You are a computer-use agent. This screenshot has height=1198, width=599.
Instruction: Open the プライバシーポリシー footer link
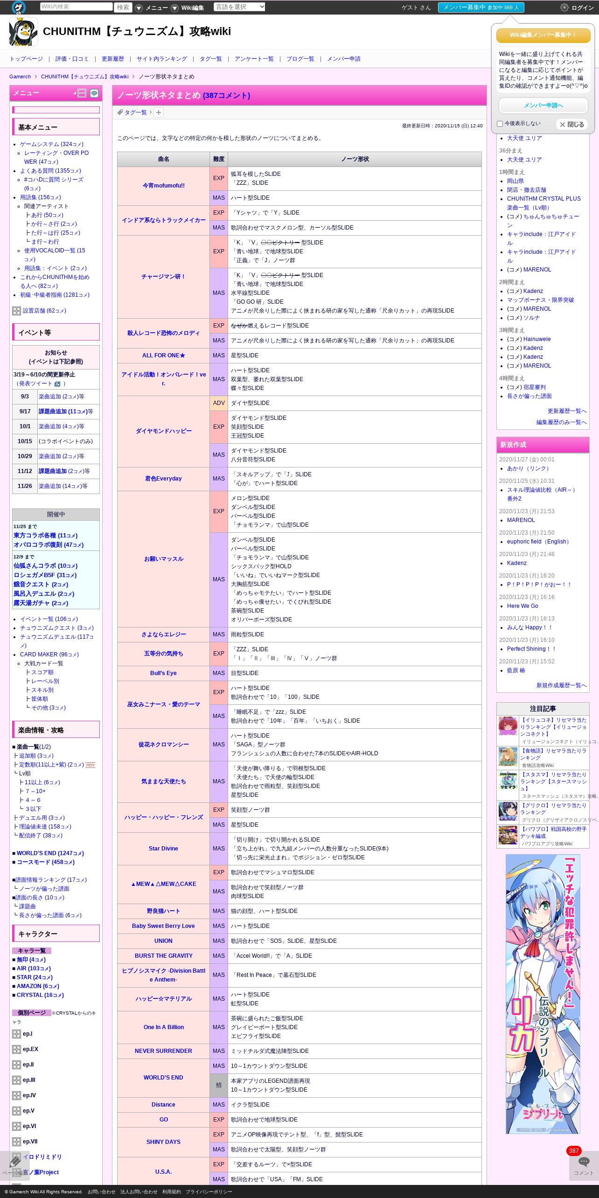click(x=209, y=1191)
